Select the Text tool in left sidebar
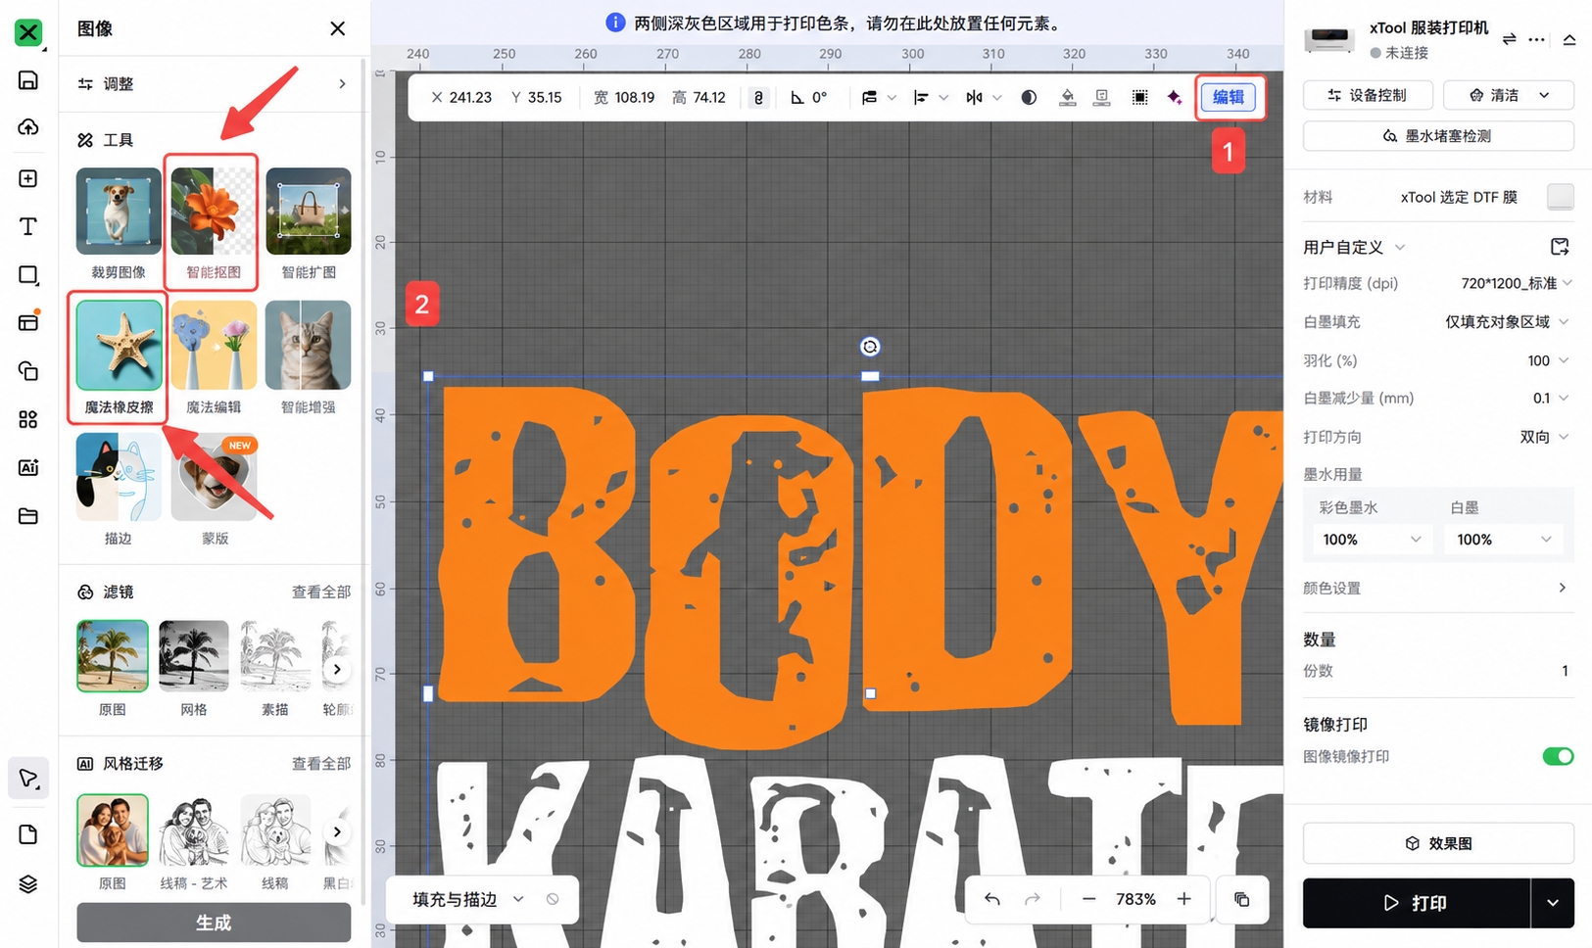This screenshot has height=948, width=1592. [28, 226]
